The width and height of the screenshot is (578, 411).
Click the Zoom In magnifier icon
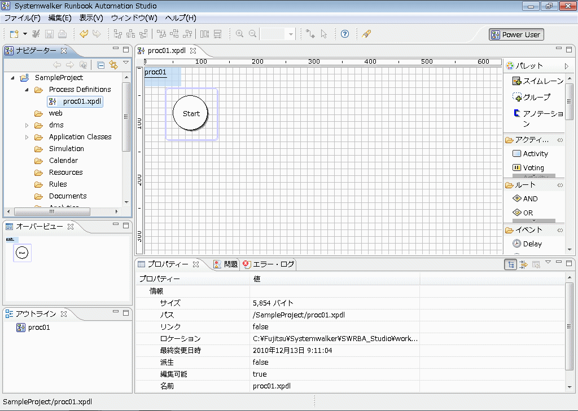(x=239, y=34)
